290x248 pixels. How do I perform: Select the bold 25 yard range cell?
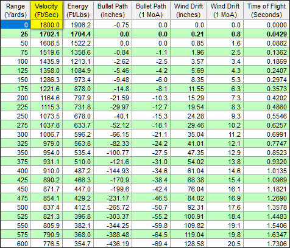pyautogui.click(x=15, y=34)
